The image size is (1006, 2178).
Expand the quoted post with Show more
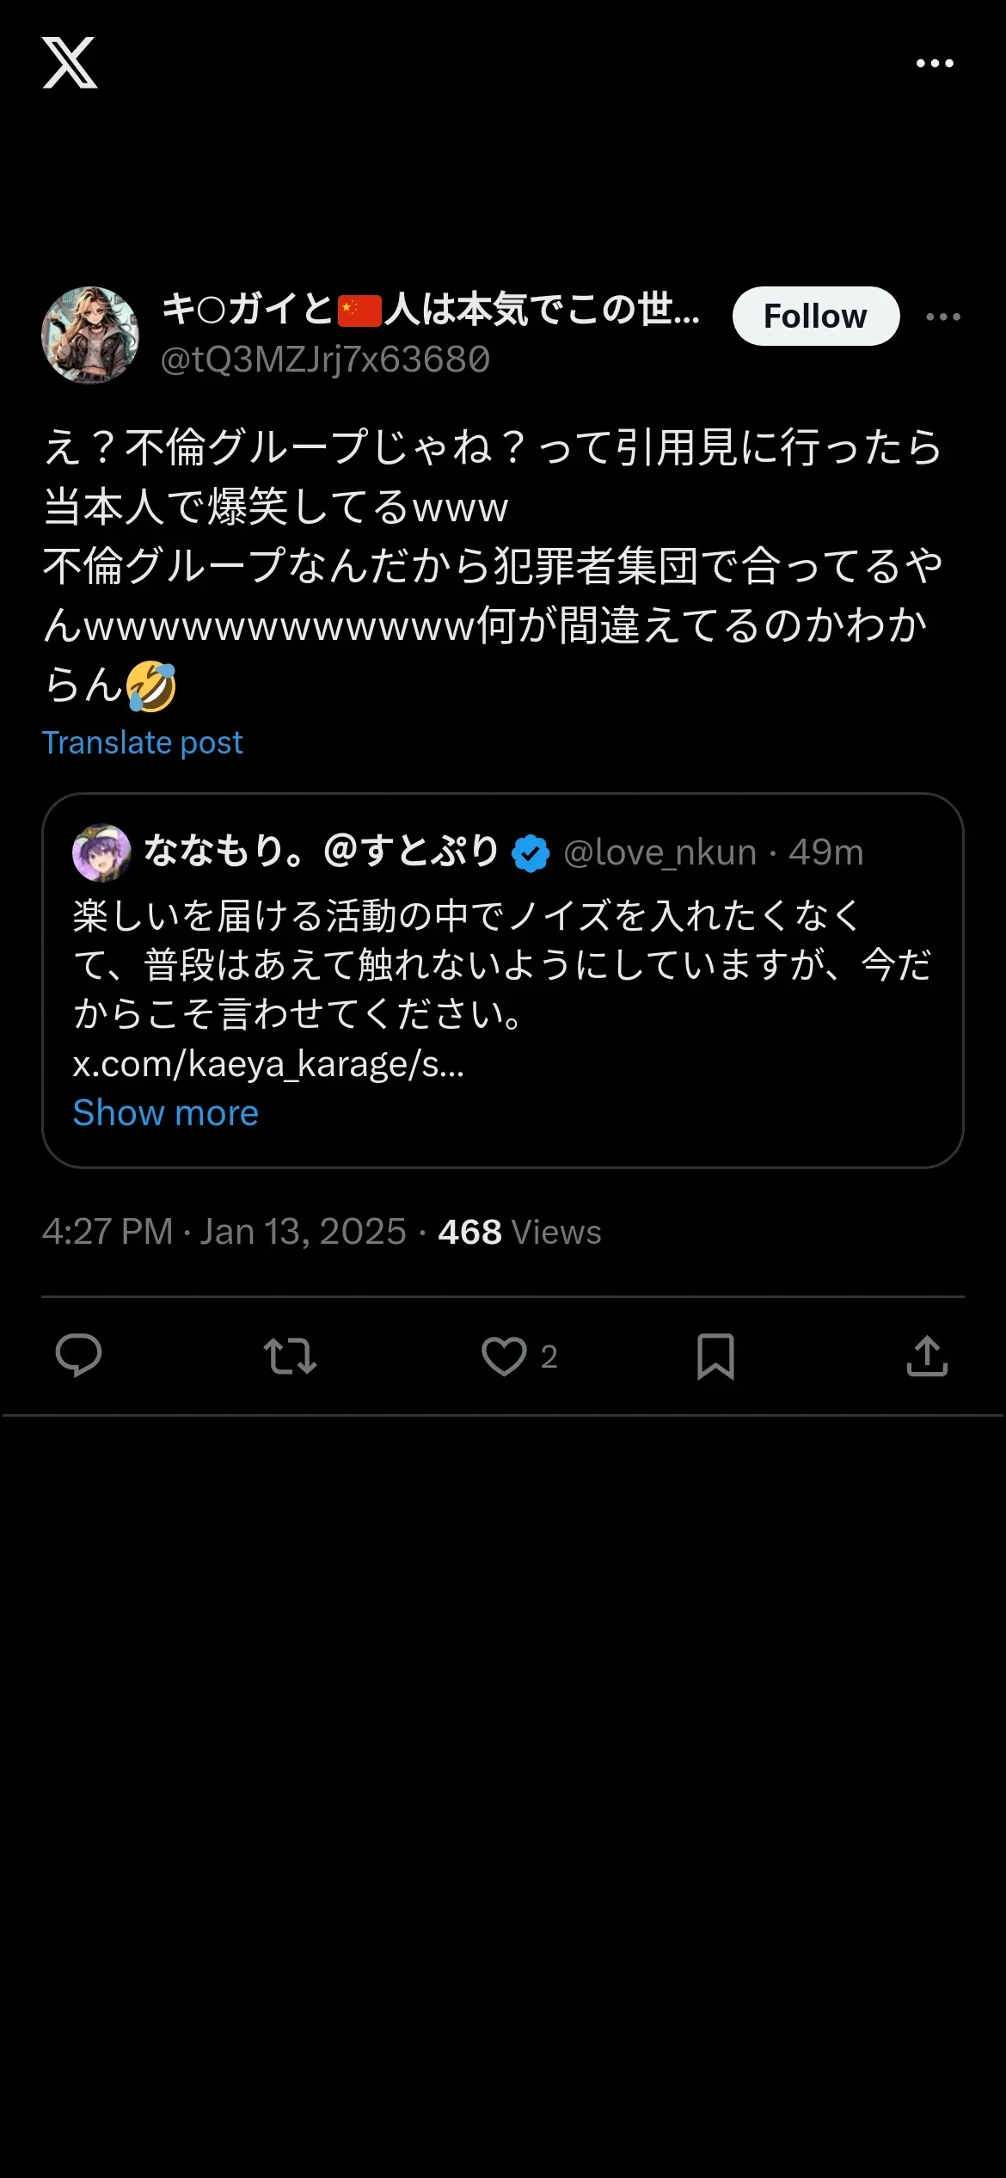coord(165,1113)
